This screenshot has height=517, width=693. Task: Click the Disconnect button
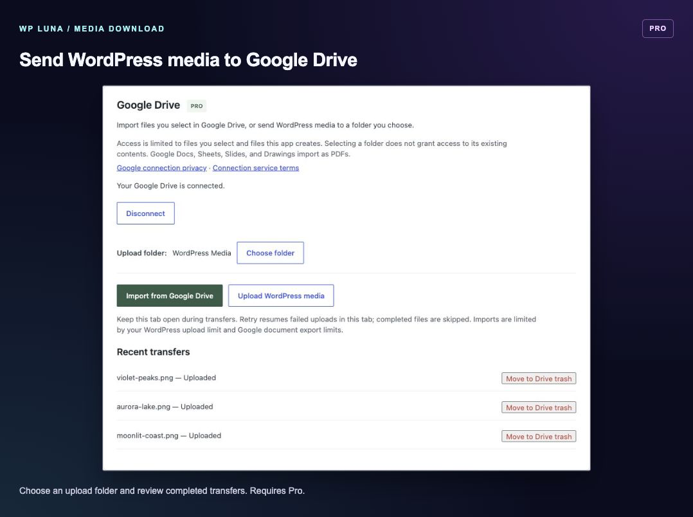coord(145,213)
